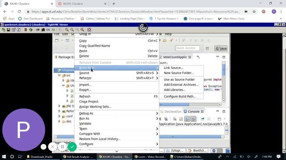Expand the JRE System Library node

pos(59,106)
